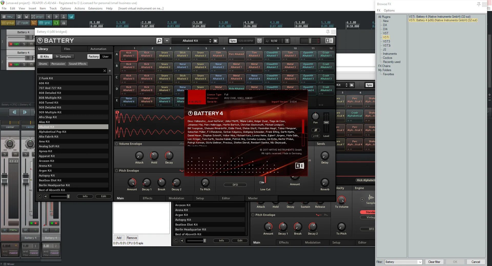
Task: Open project settings with the 'projct' button
Action: (x=37, y=17)
